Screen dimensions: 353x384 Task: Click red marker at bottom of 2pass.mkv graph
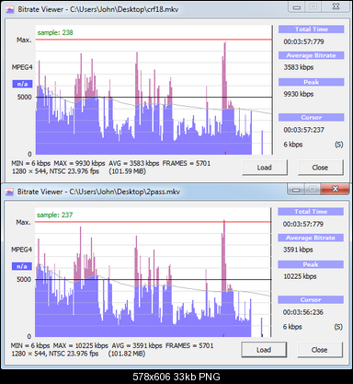(x=223, y=335)
